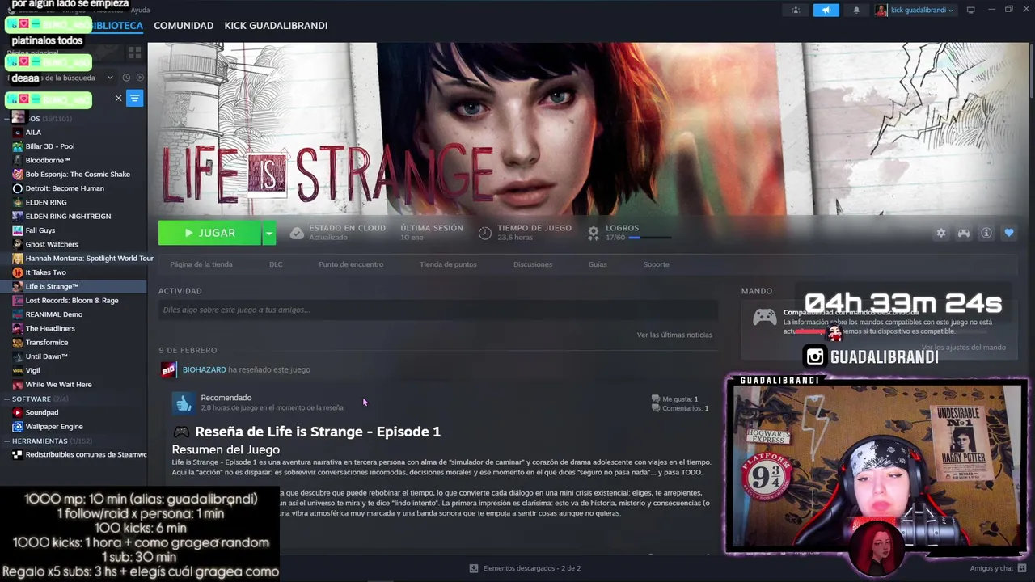Switch to Big Picture mode monitor icon
The width and height of the screenshot is (1035, 582).
pyautogui.click(x=970, y=11)
